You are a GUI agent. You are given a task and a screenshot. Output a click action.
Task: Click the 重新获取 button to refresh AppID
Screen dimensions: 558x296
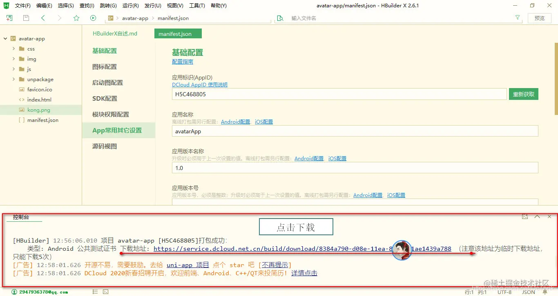click(x=524, y=94)
